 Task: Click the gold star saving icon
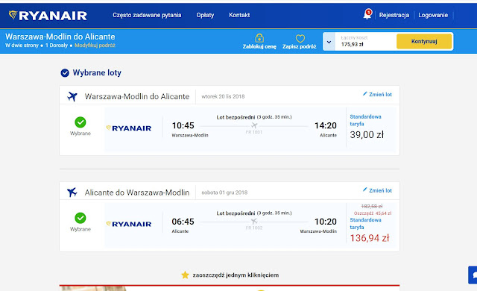point(185,275)
